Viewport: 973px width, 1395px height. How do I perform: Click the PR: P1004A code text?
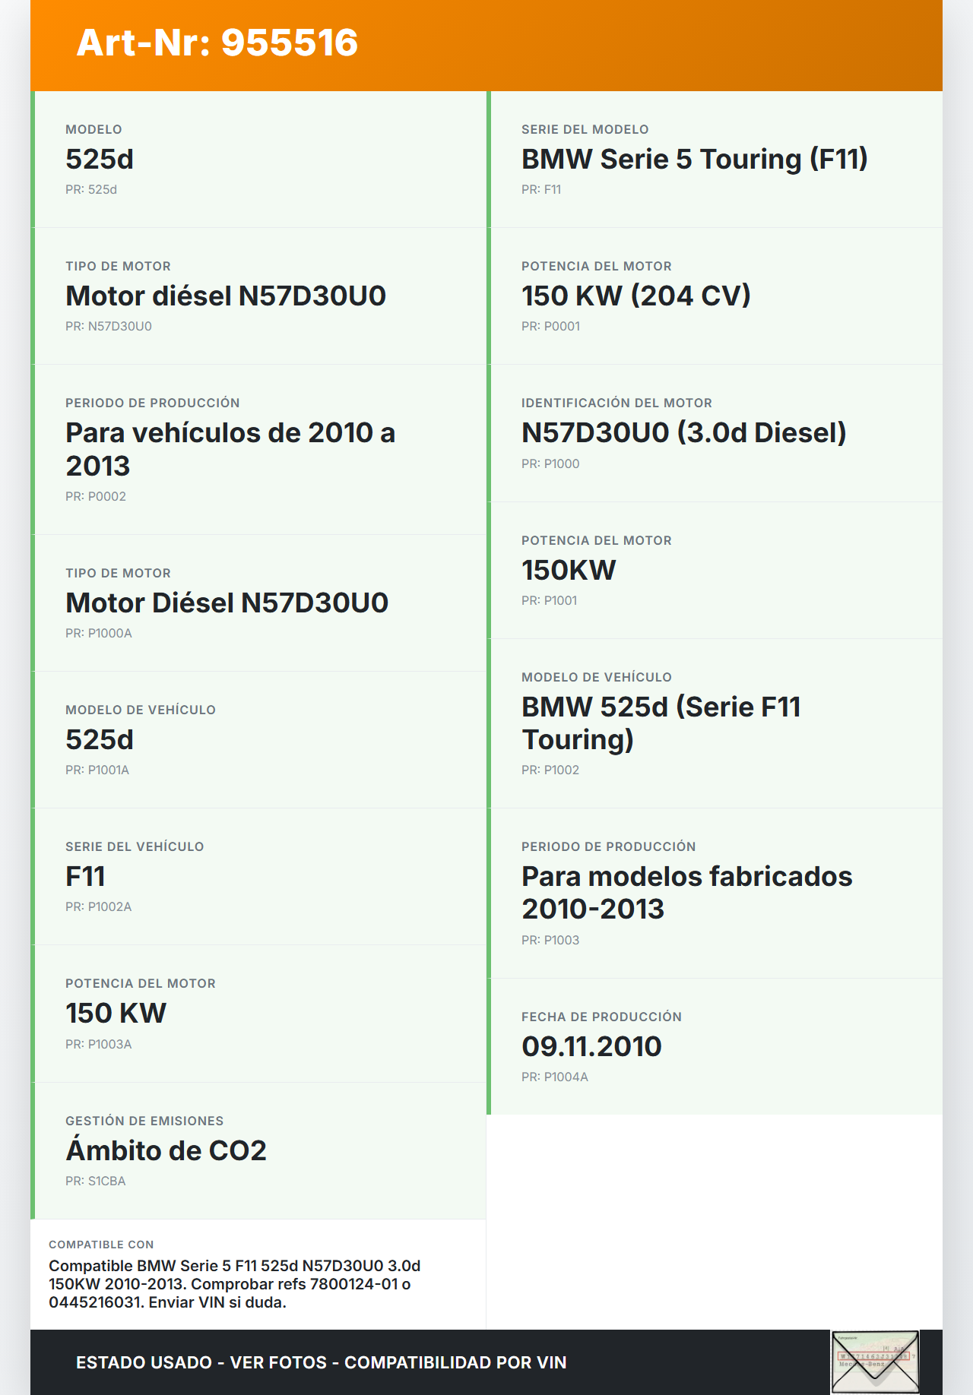(555, 1077)
